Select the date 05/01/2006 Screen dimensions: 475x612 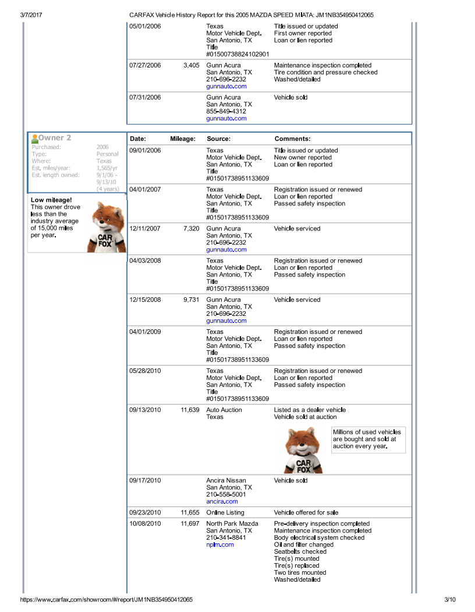(x=145, y=26)
